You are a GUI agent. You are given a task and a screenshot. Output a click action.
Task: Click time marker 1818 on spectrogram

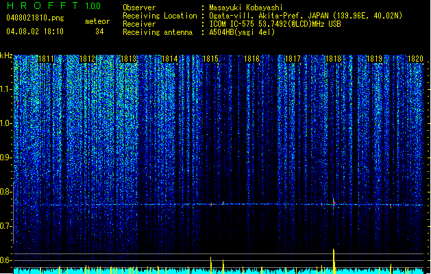334,59
